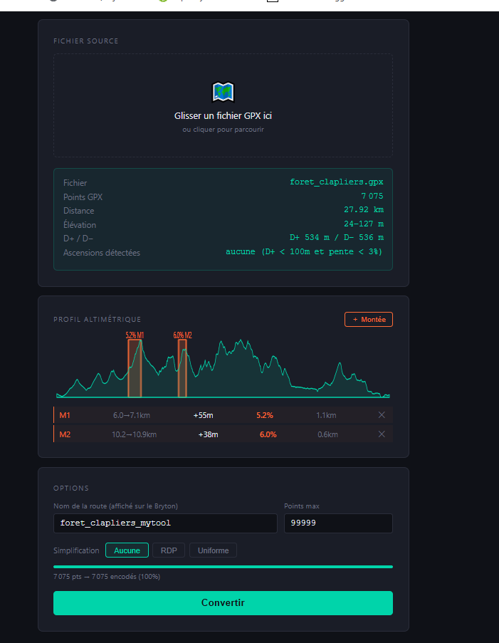This screenshot has width=499, height=643.
Task: Click 'ou cliquer pour parcourir' browse text
Action: coord(223,130)
